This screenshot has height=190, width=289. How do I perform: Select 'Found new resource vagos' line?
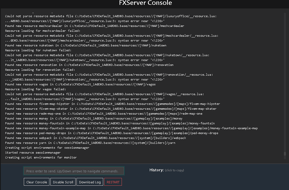pyautogui.click(x=80, y=84)
